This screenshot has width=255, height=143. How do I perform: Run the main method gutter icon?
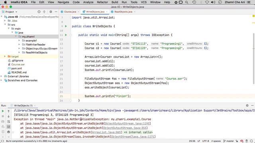pos(66,35)
